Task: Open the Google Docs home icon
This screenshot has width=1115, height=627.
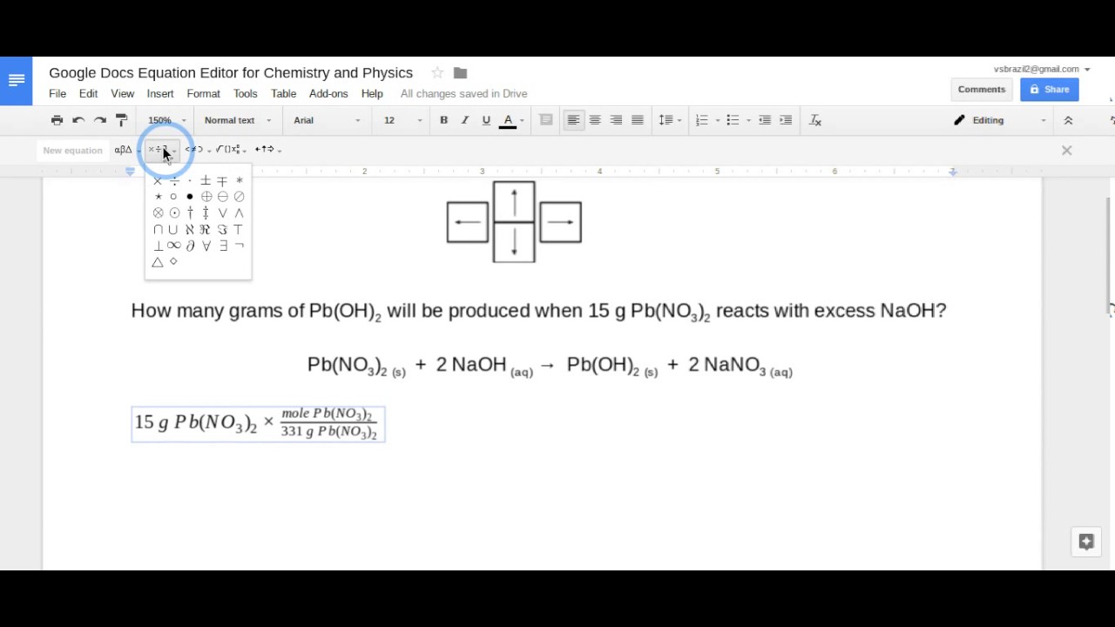Action: (x=16, y=81)
